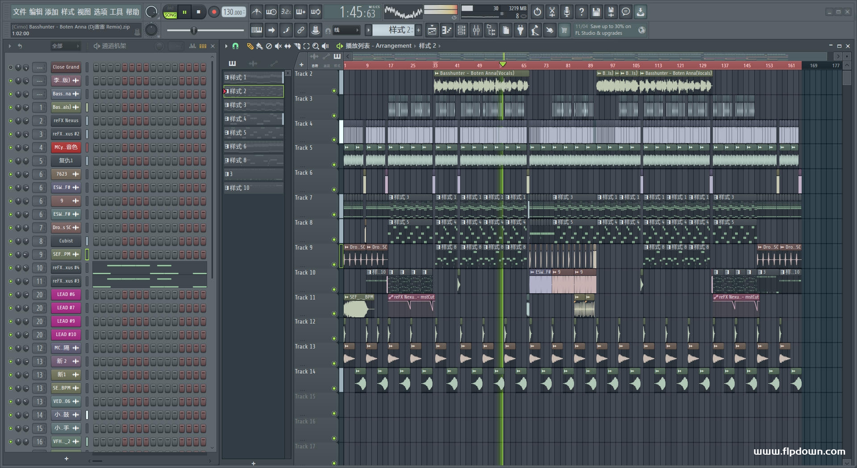The width and height of the screenshot is (857, 468).
Task: Open the 线 snap selector dropdown
Action: click(346, 30)
